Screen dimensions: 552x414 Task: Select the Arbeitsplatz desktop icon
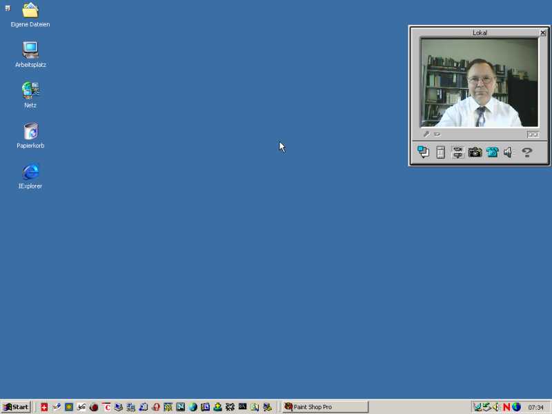point(30,55)
